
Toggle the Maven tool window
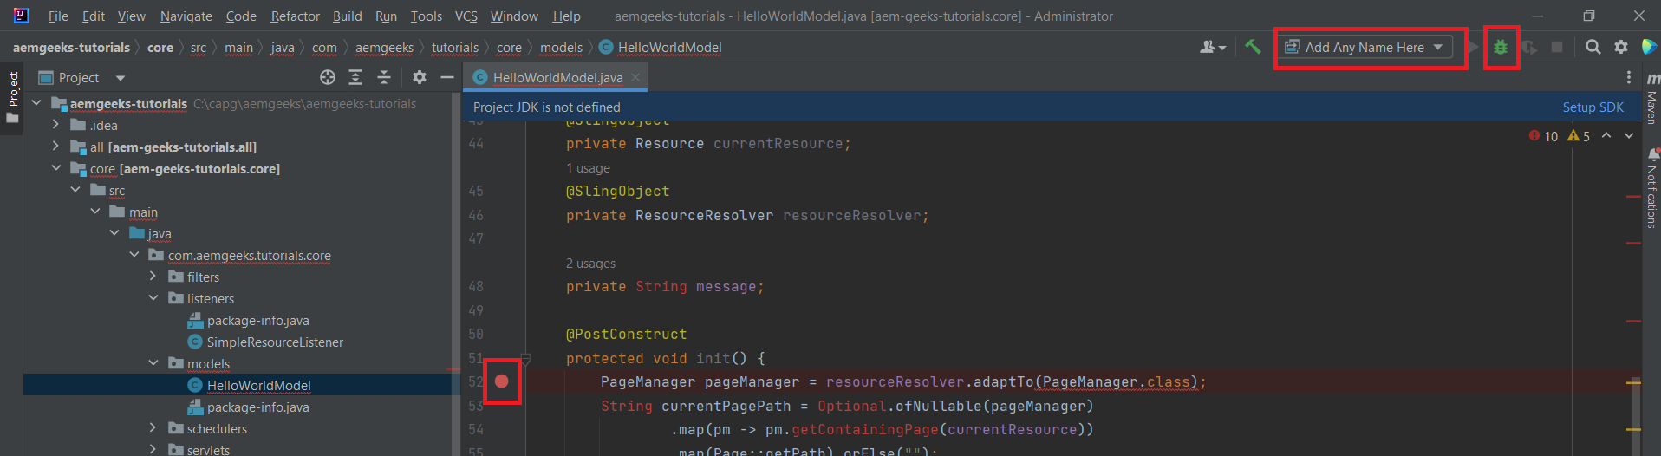[1651, 100]
